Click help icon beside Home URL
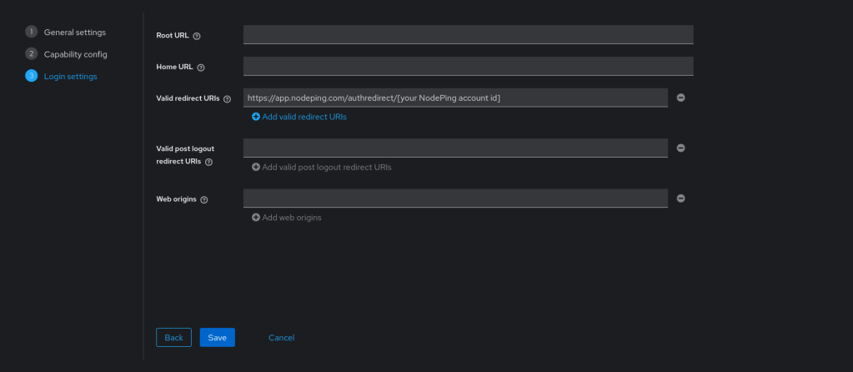 pos(201,68)
